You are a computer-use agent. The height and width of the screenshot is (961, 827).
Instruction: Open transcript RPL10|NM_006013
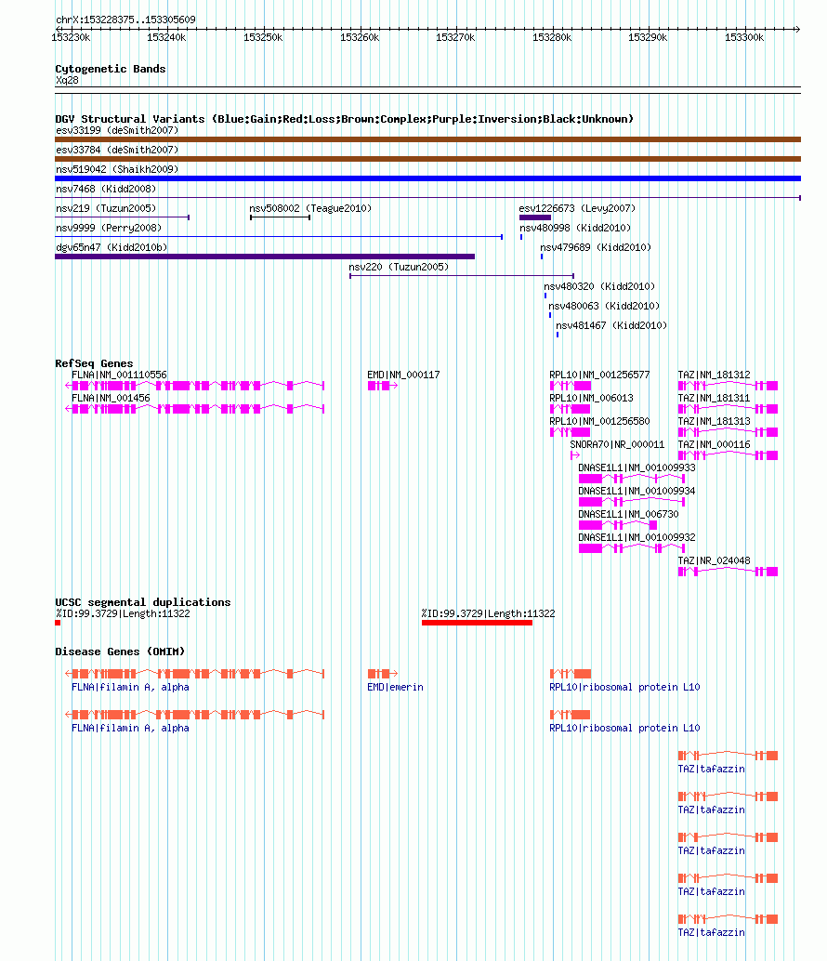[x=571, y=409]
